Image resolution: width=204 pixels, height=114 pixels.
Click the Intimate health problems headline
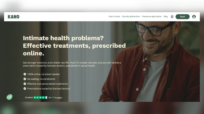(74, 46)
